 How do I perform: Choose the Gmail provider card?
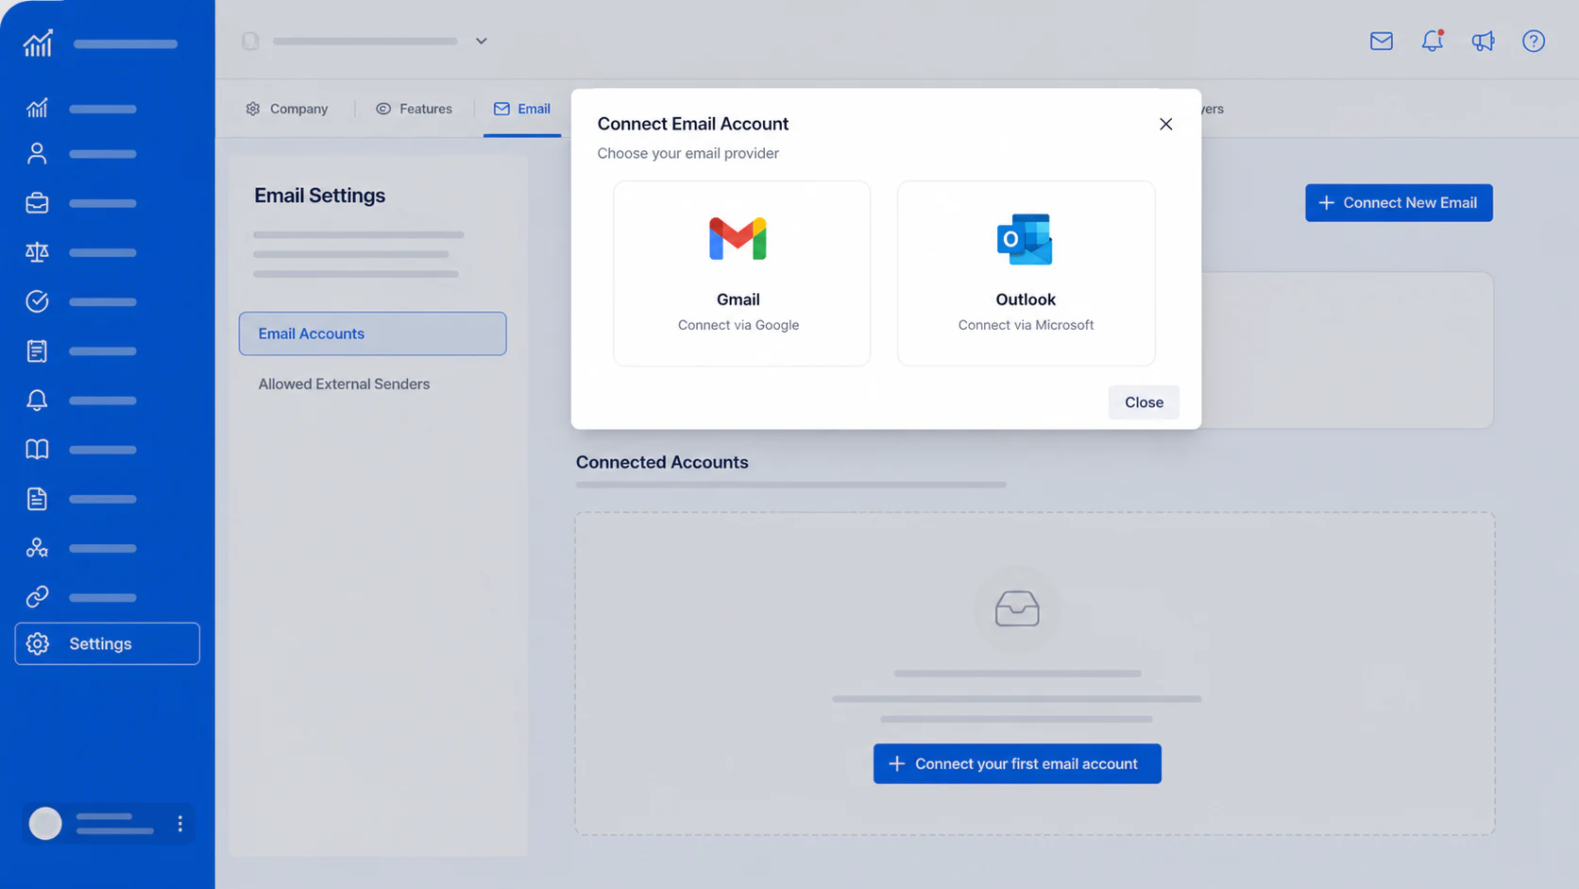click(x=741, y=273)
